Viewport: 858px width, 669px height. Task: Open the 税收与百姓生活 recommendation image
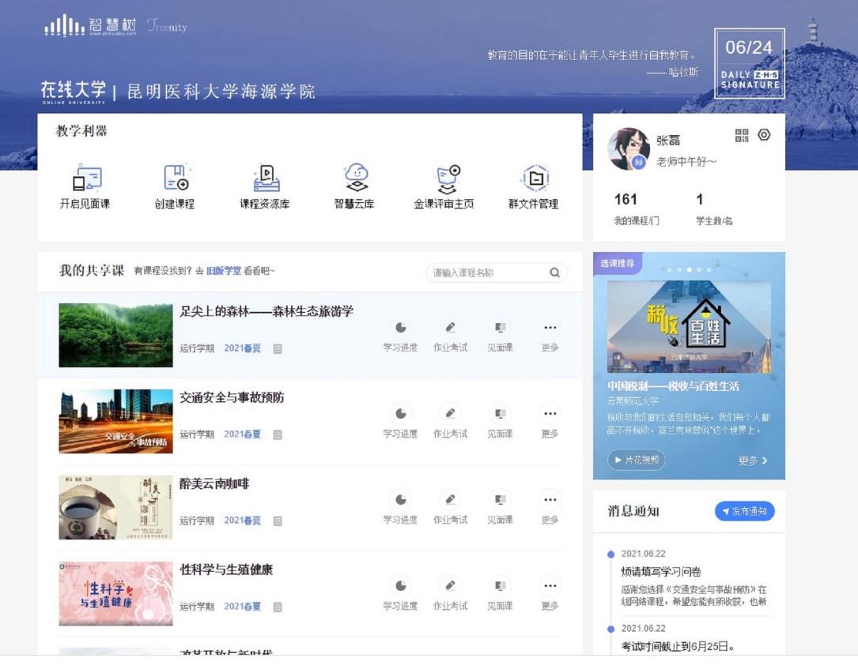689,327
